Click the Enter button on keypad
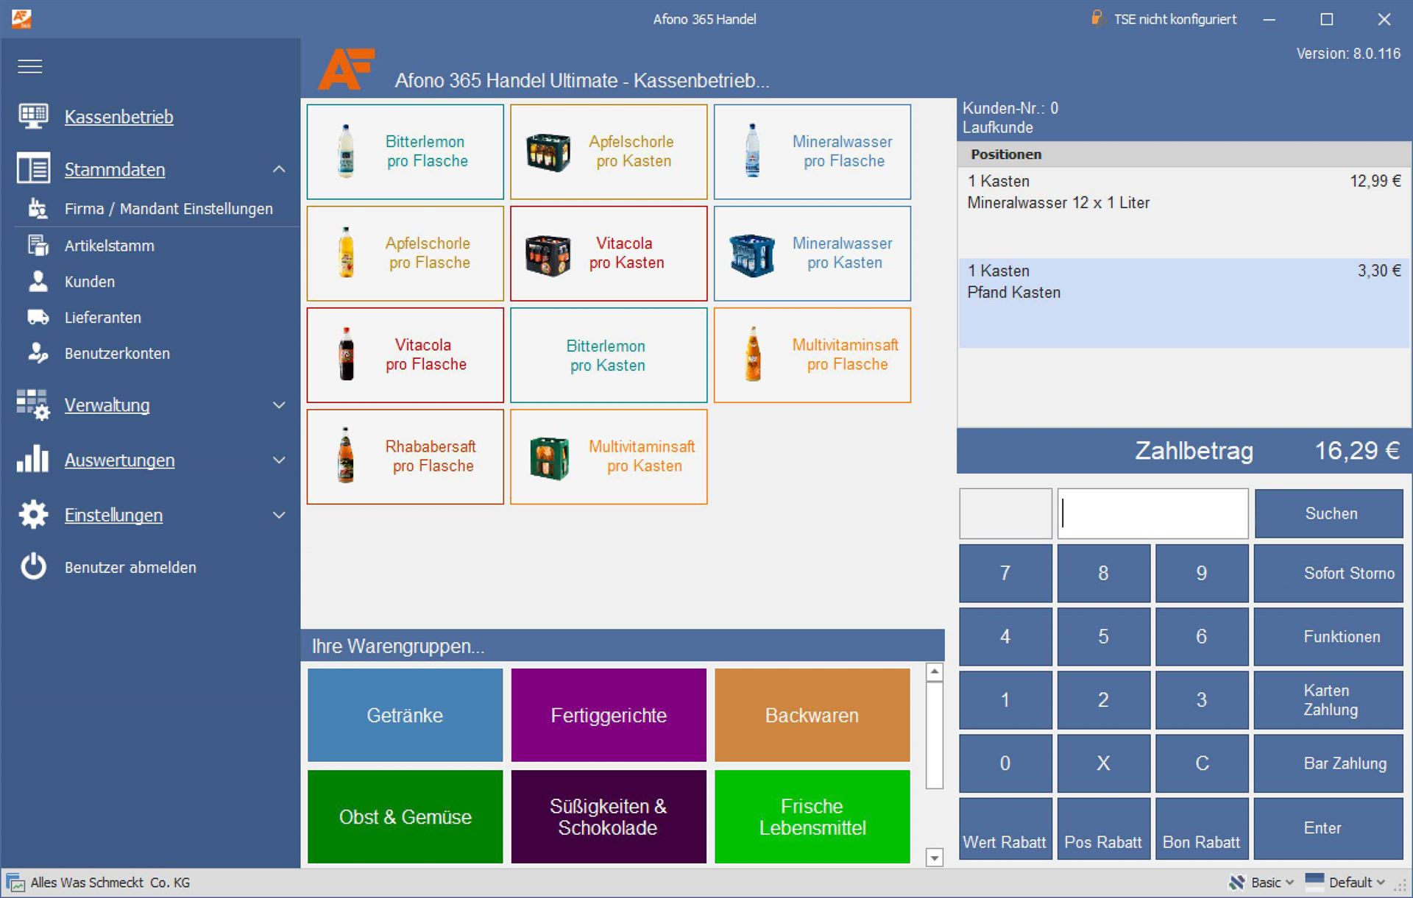This screenshot has width=1413, height=898. click(1329, 828)
